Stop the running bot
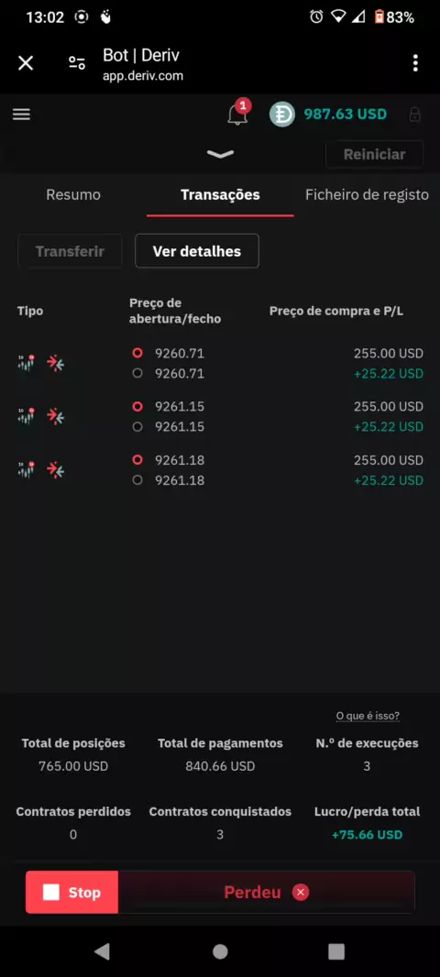Image resolution: width=440 pixels, height=977 pixels. tap(71, 893)
